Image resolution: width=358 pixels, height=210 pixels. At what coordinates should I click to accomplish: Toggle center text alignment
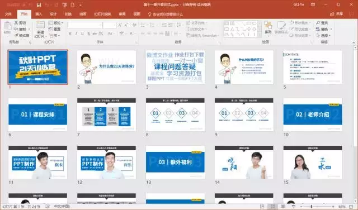tap(149, 34)
